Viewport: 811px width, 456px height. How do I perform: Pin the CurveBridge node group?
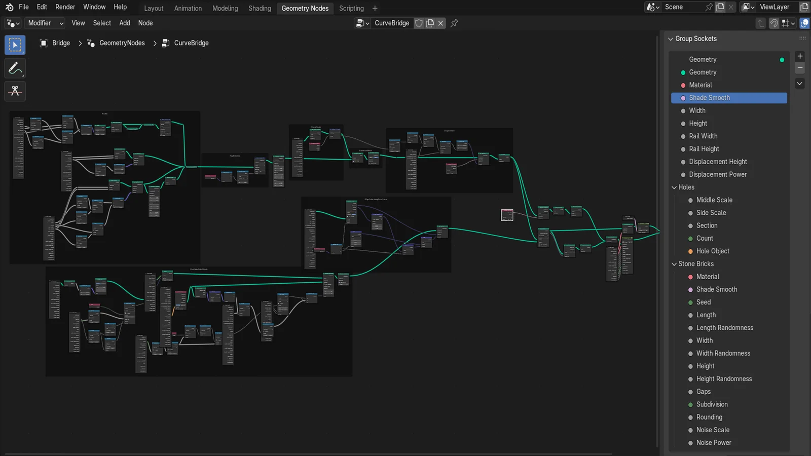[x=454, y=23]
